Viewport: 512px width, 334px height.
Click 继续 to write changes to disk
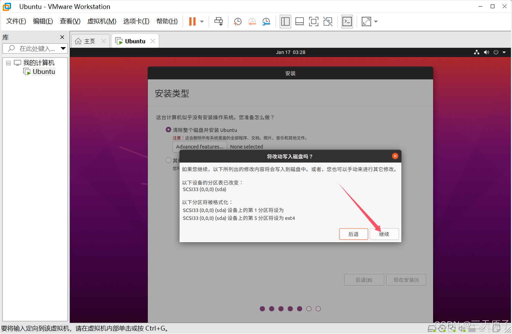pyautogui.click(x=384, y=234)
